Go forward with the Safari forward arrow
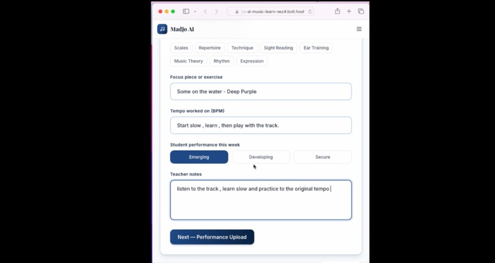 point(216,11)
